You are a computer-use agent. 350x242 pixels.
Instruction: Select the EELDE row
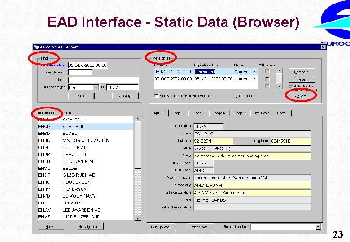click(86, 168)
